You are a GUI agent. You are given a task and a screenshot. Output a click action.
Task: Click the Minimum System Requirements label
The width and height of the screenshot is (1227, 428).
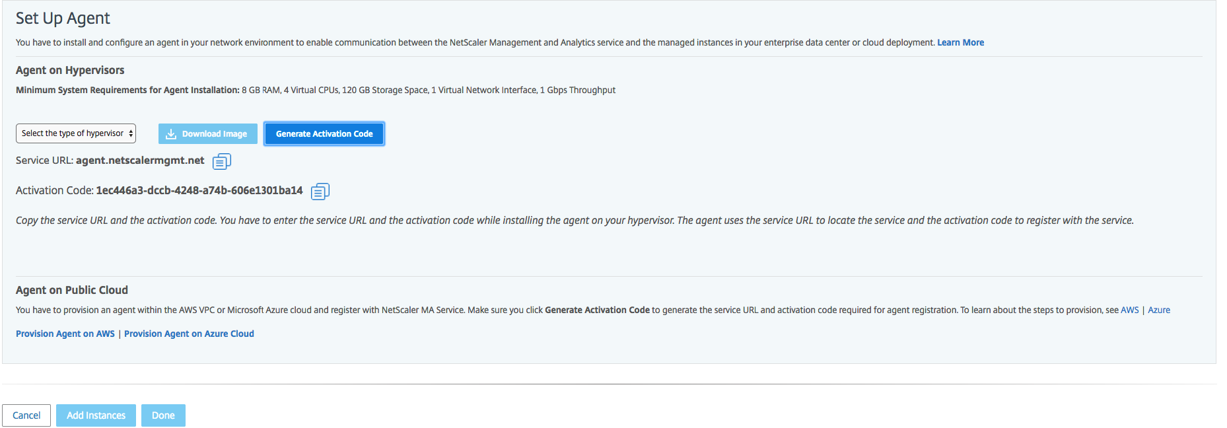127,90
